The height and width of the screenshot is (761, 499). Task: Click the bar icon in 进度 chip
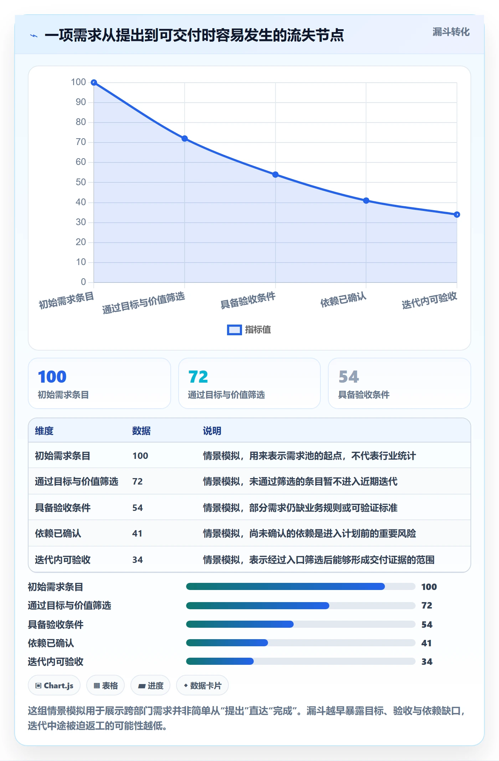[142, 686]
